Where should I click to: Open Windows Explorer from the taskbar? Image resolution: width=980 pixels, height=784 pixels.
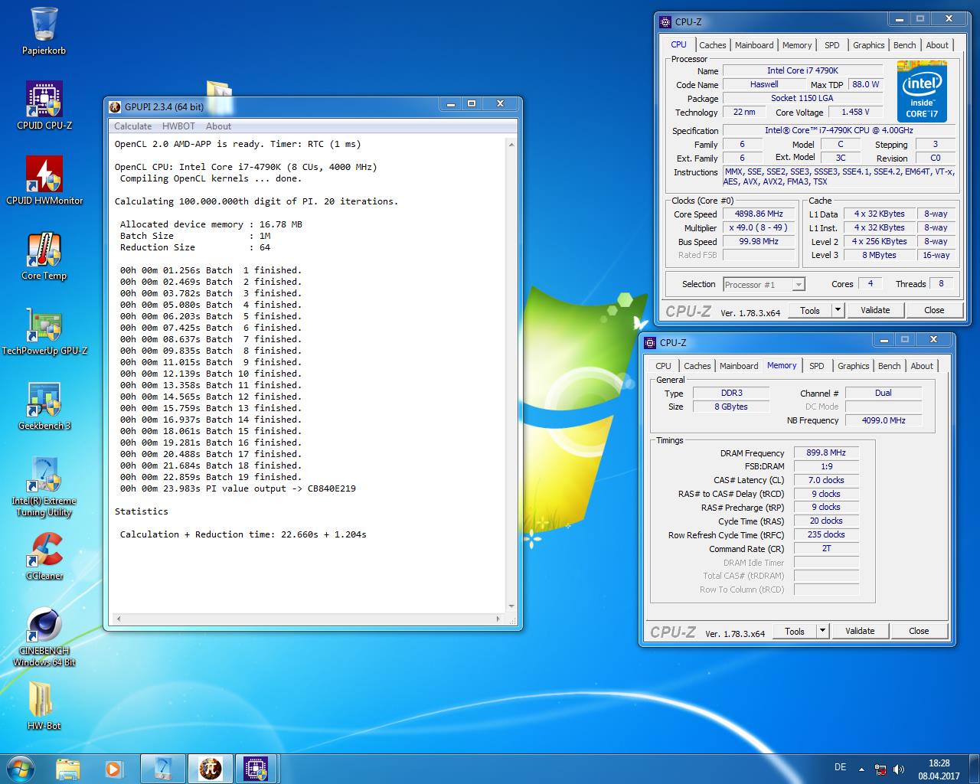pyautogui.click(x=68, y=769)
